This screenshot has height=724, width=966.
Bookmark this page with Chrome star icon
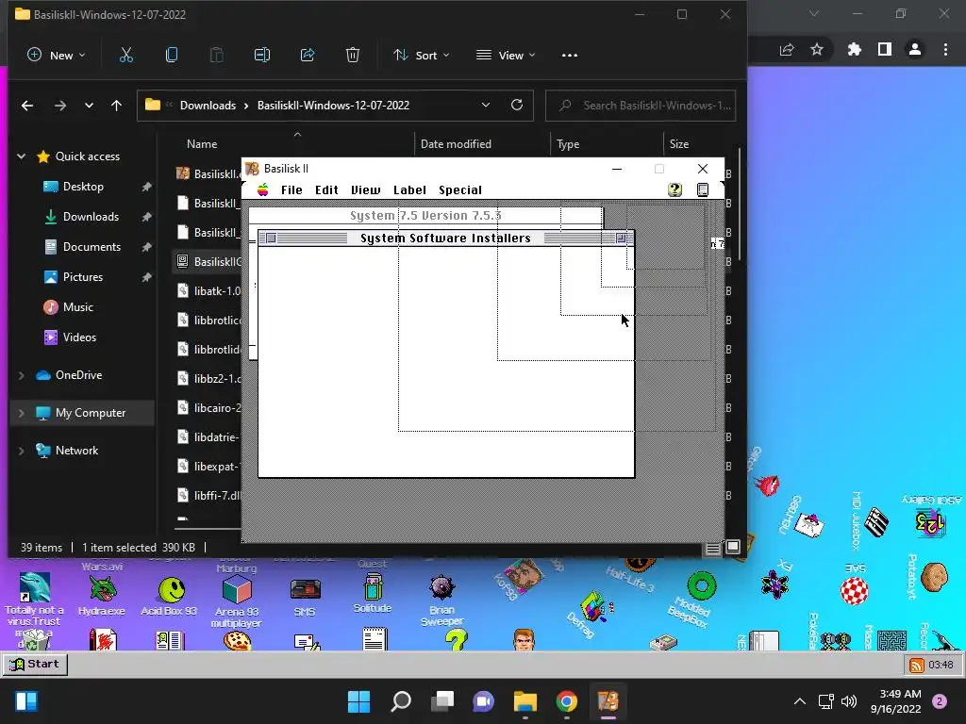(817, 49)
